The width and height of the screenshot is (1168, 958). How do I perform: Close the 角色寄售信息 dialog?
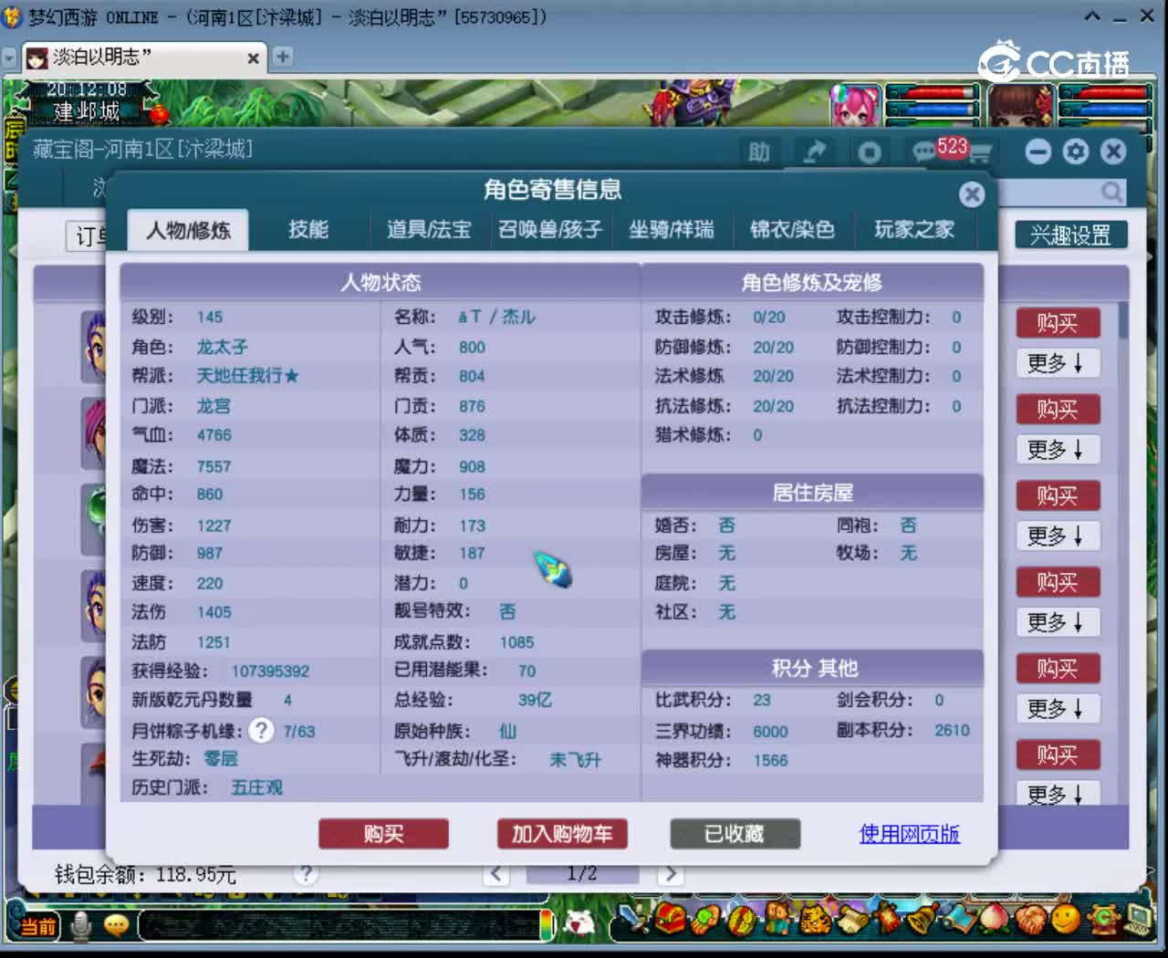(x=972, y=194)
